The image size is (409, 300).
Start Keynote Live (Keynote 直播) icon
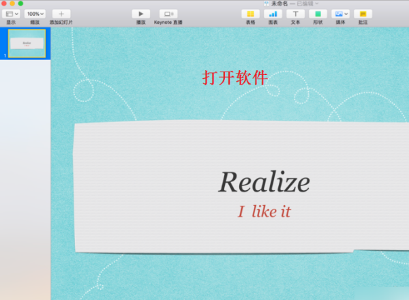click(167, 14)
